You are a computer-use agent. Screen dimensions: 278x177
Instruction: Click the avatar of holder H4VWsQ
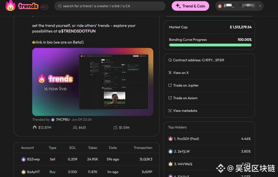[170, 164]
